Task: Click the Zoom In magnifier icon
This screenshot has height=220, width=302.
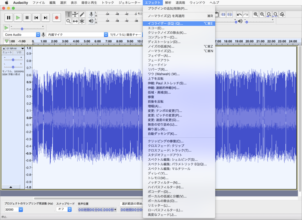Action: [x=256, y=15]
